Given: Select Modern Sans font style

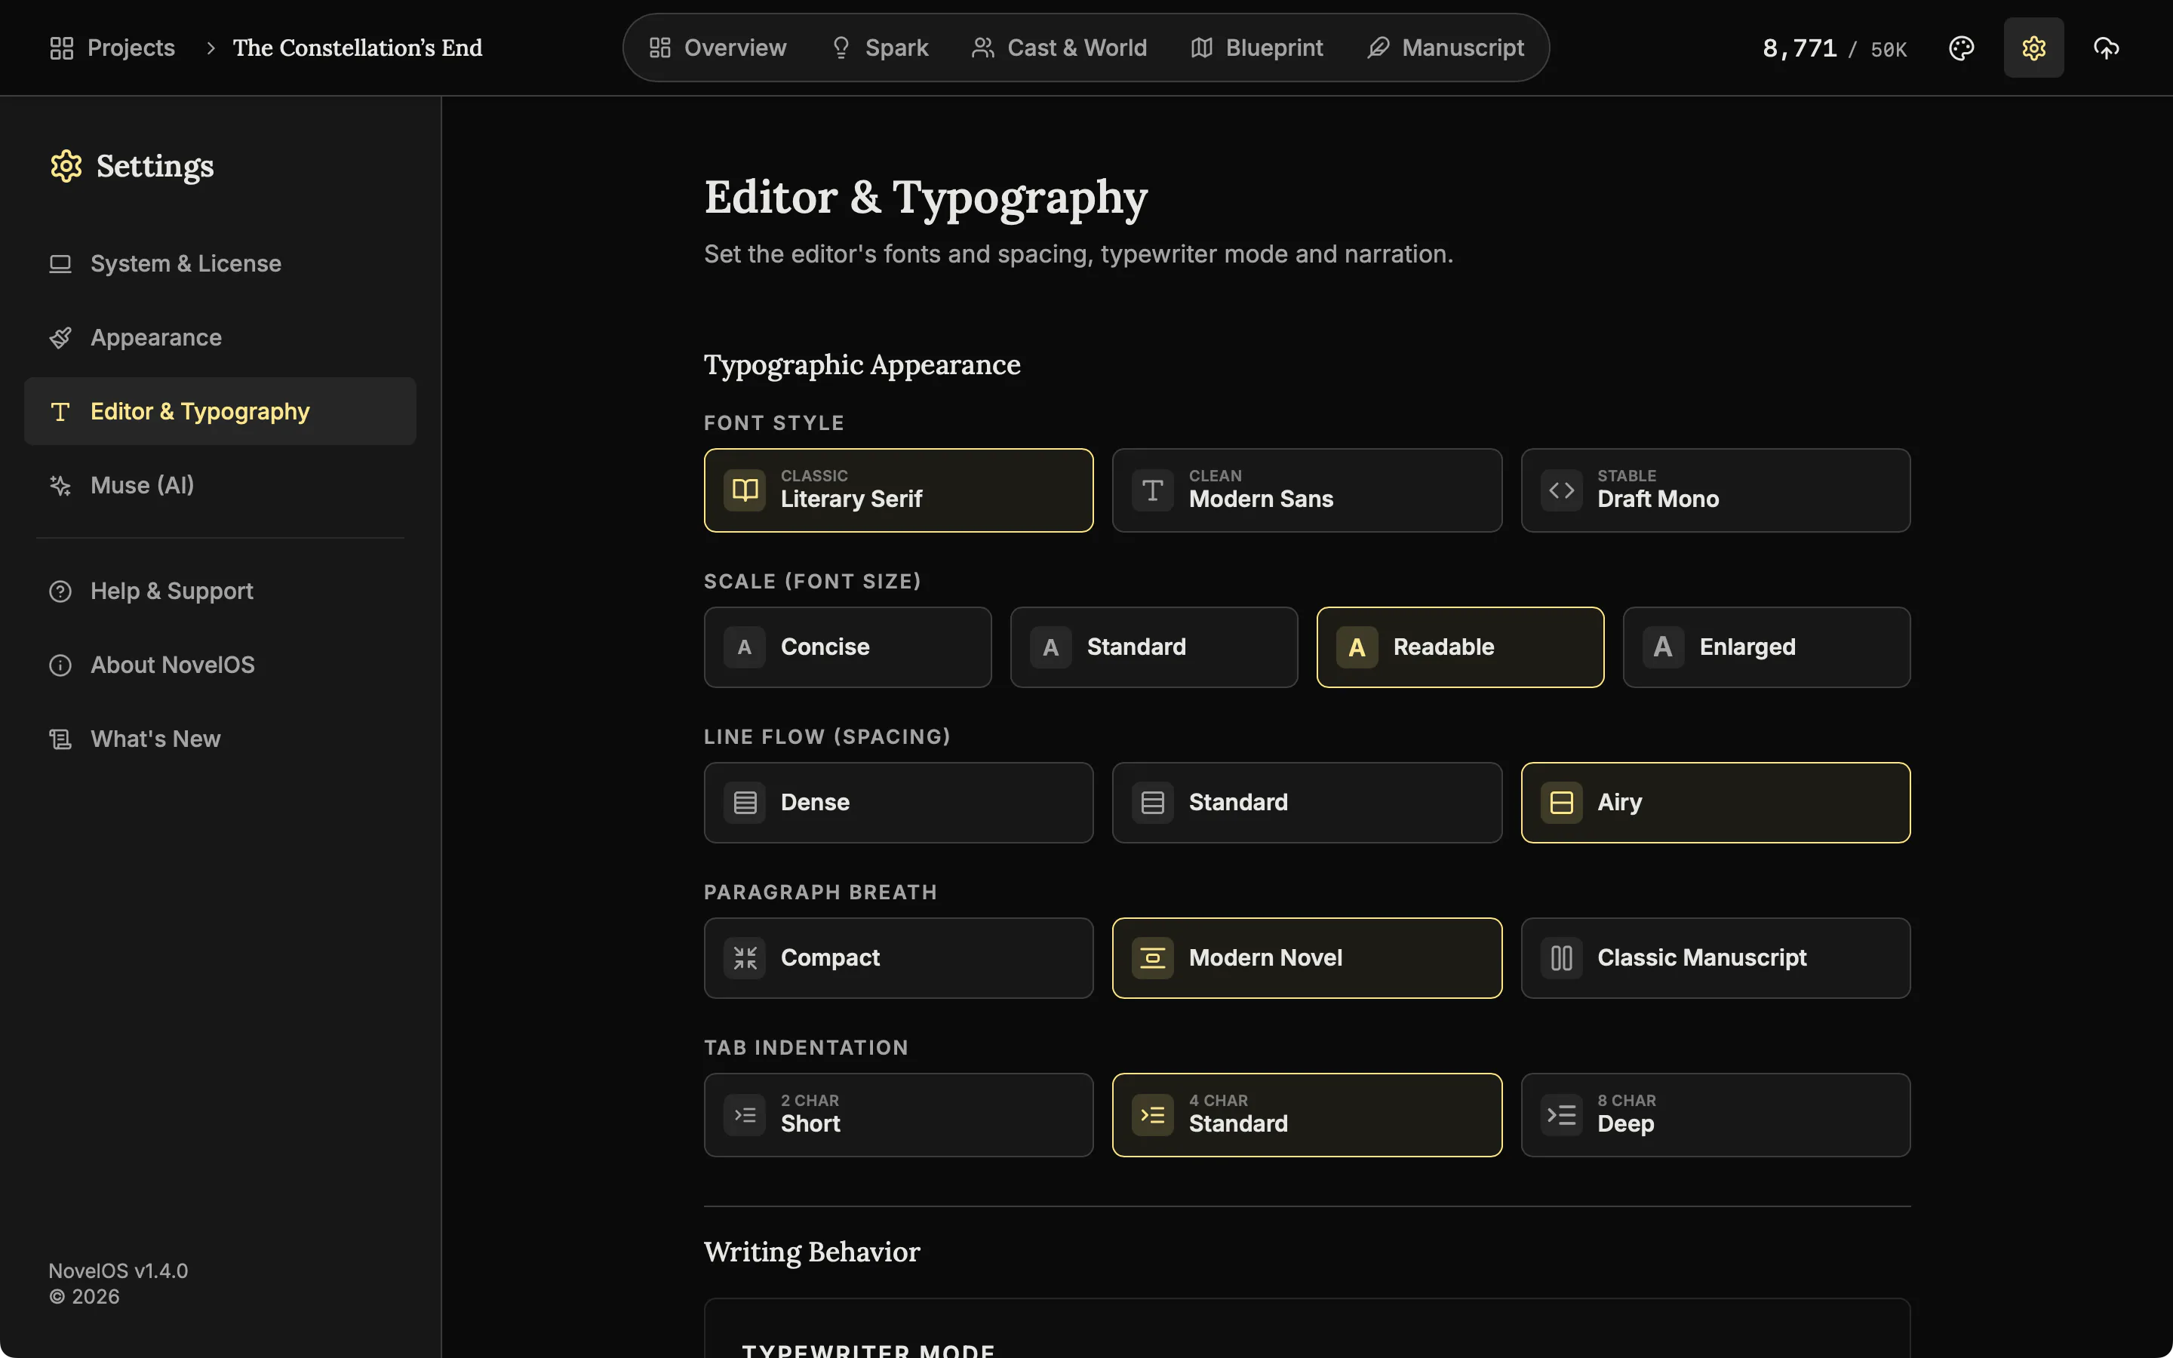Looking at the screenshot, I should point(1307,490).
